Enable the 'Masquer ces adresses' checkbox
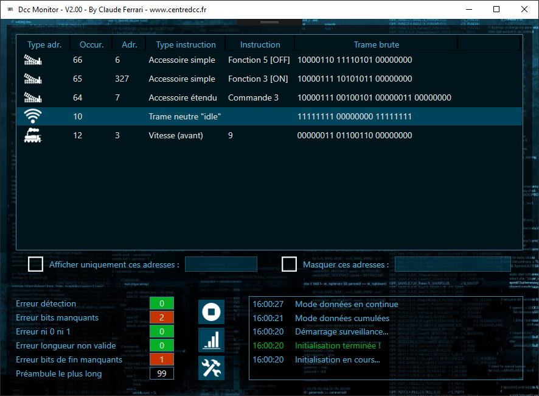This screenshot has height=396, width=539. (x=289, y=264)
